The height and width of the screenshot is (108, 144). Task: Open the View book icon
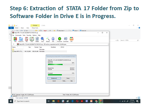tap(32, 39)
